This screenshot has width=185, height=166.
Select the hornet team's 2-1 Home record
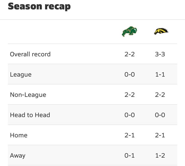click(x=160, y=135)
